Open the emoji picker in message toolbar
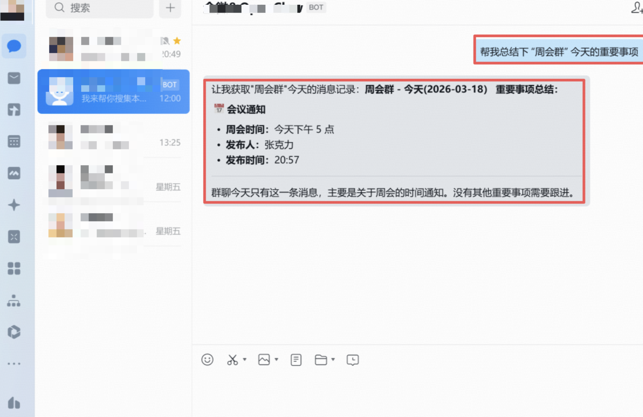Image resolution: width=643 pixels, height=417 pixels. click(207, 360)
